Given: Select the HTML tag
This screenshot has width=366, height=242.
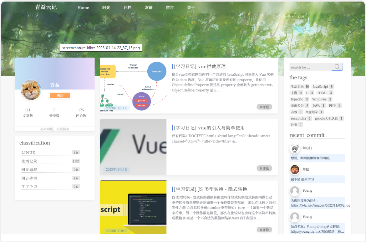Looking at the screenshot, I should [x=325, y=93].
